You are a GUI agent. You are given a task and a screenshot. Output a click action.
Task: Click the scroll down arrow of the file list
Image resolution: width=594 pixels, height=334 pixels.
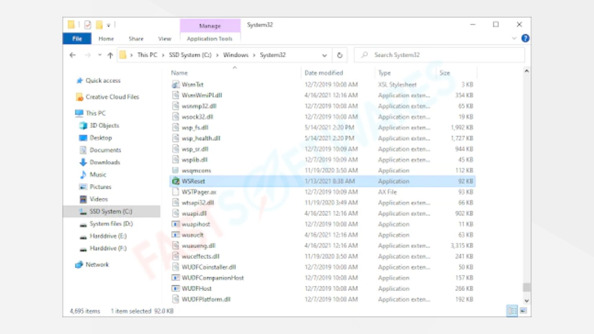click(527, 301)
